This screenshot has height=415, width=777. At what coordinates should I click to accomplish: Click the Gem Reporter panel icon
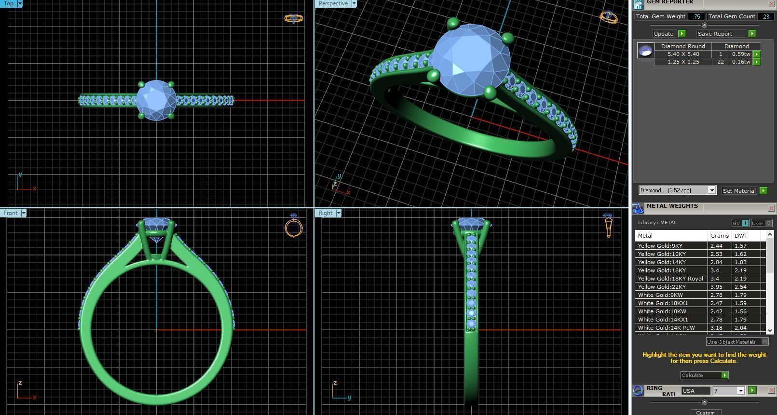pos(638,4)
